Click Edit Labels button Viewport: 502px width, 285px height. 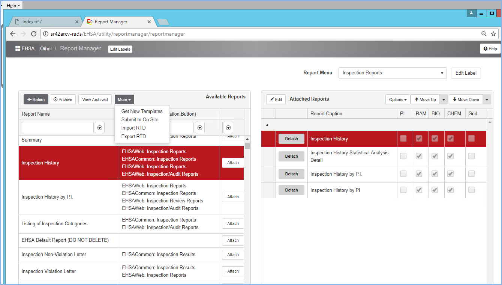120,49
